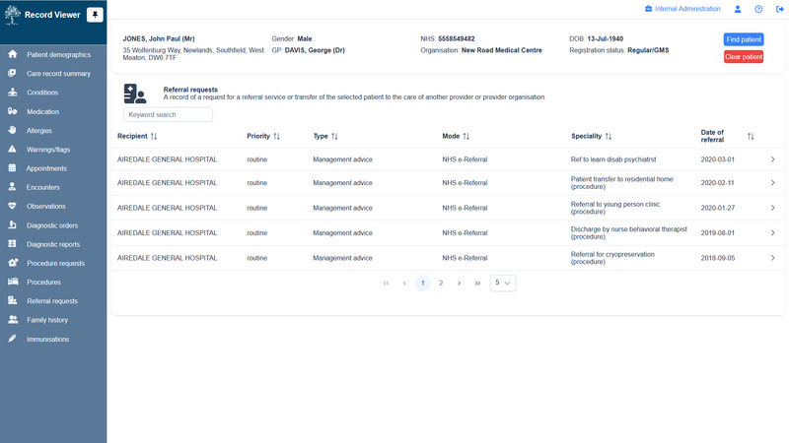Jump to first page arrow
Image resolution: width=789 pixels, height=443 pixels.
click(386, 283)
